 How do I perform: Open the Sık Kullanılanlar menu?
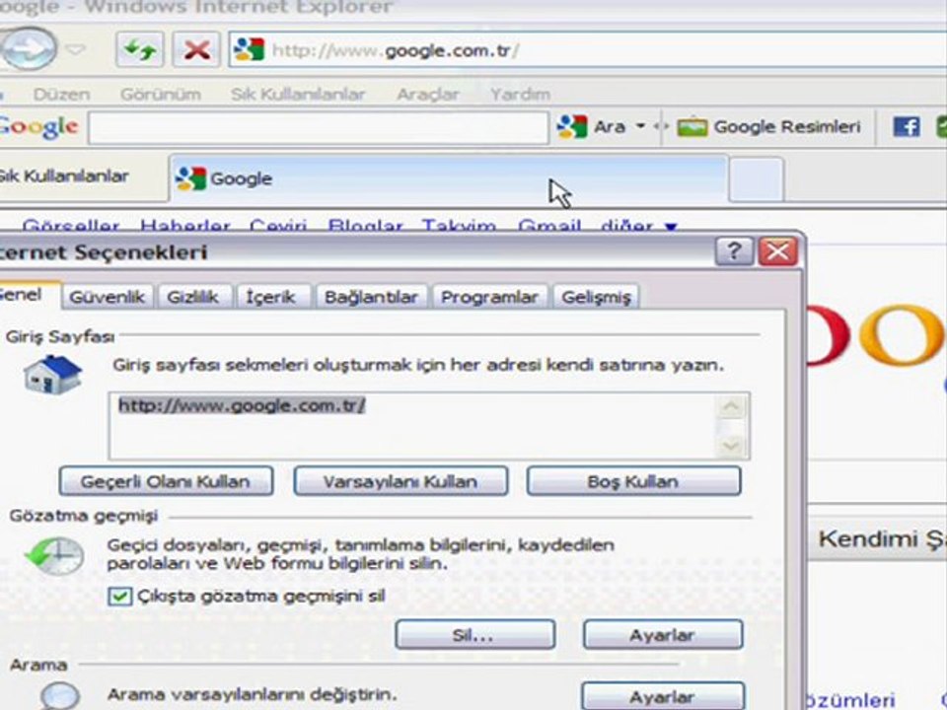coord(298,95)
